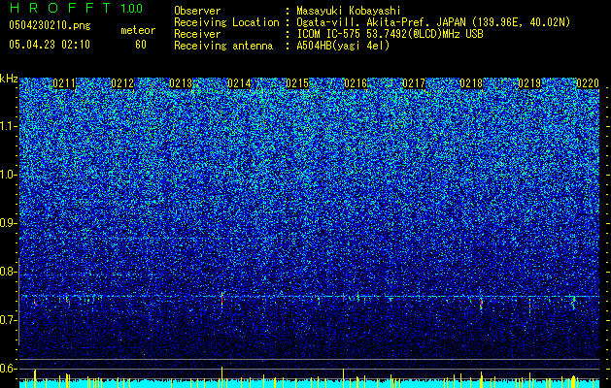Click the Receiving Location label

226,22
